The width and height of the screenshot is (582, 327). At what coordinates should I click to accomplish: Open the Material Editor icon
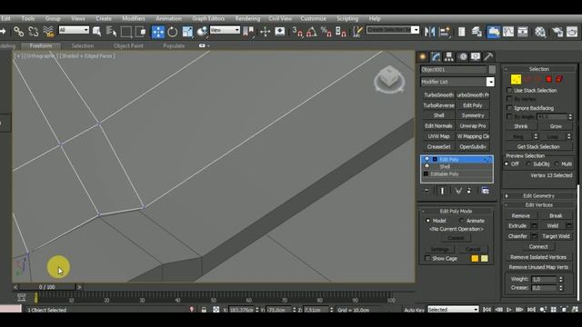tap(540, 32)
